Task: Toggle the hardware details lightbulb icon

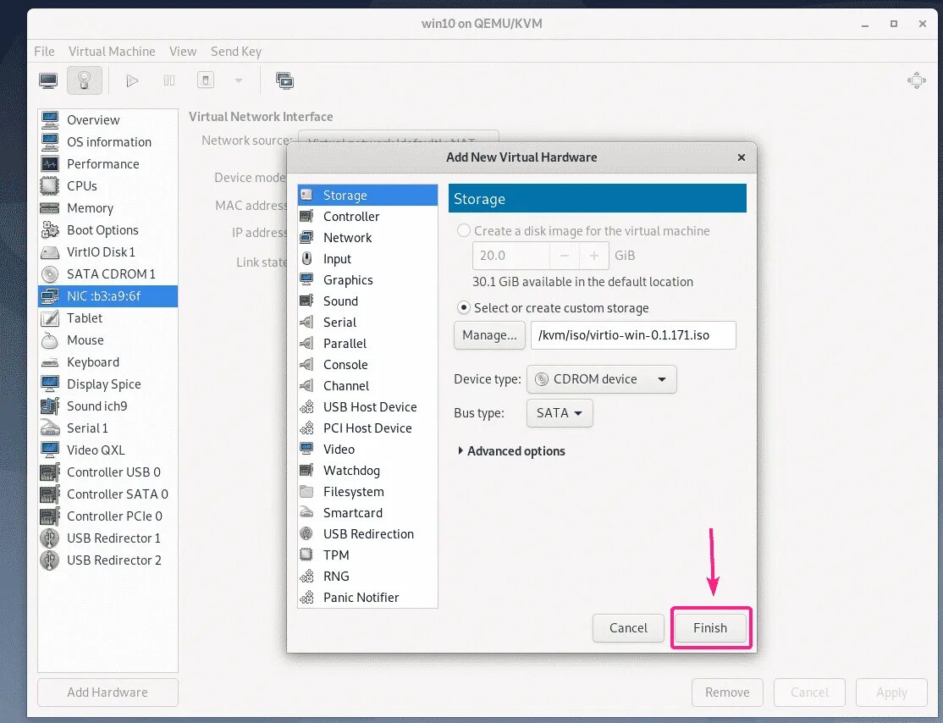Action: point(84,80)
